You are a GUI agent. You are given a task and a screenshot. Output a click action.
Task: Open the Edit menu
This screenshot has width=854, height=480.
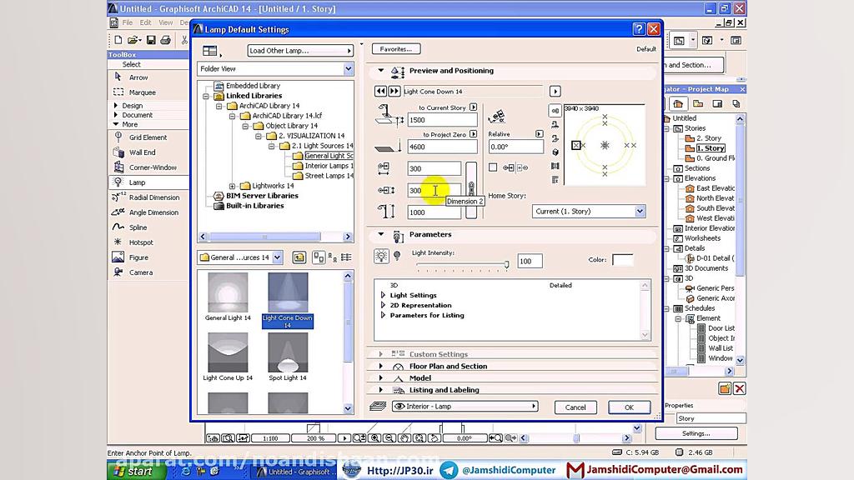click(x=145, y=22)
